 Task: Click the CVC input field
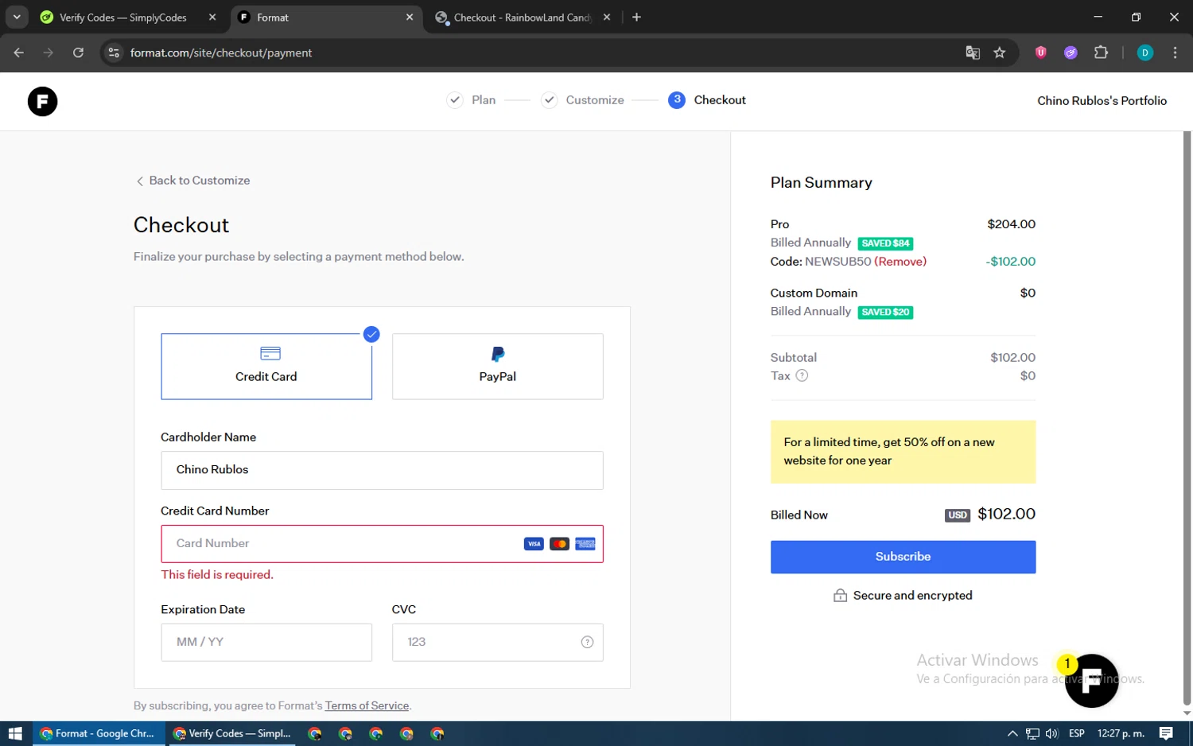[498, 642]
